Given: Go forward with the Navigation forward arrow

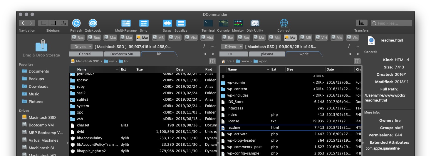Looking at the screenshot, I should [x=31, y=23].
